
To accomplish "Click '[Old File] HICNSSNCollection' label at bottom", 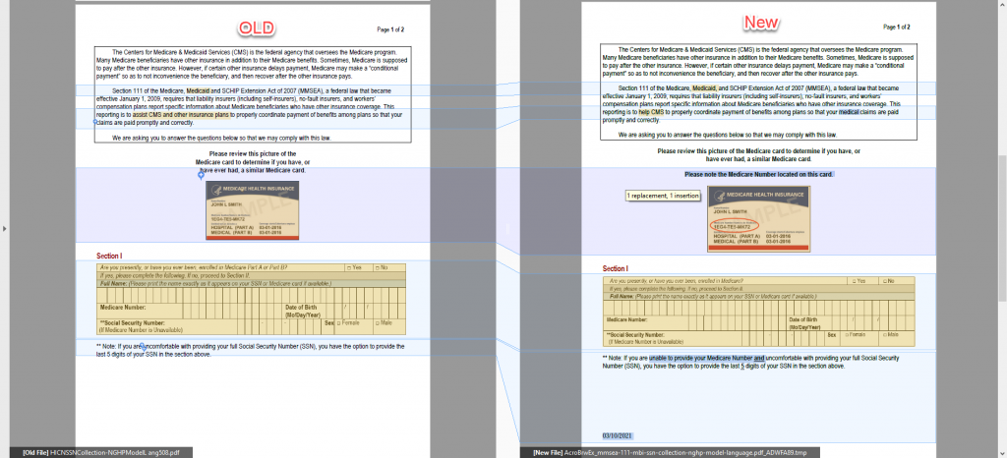I will coord(101,453).
